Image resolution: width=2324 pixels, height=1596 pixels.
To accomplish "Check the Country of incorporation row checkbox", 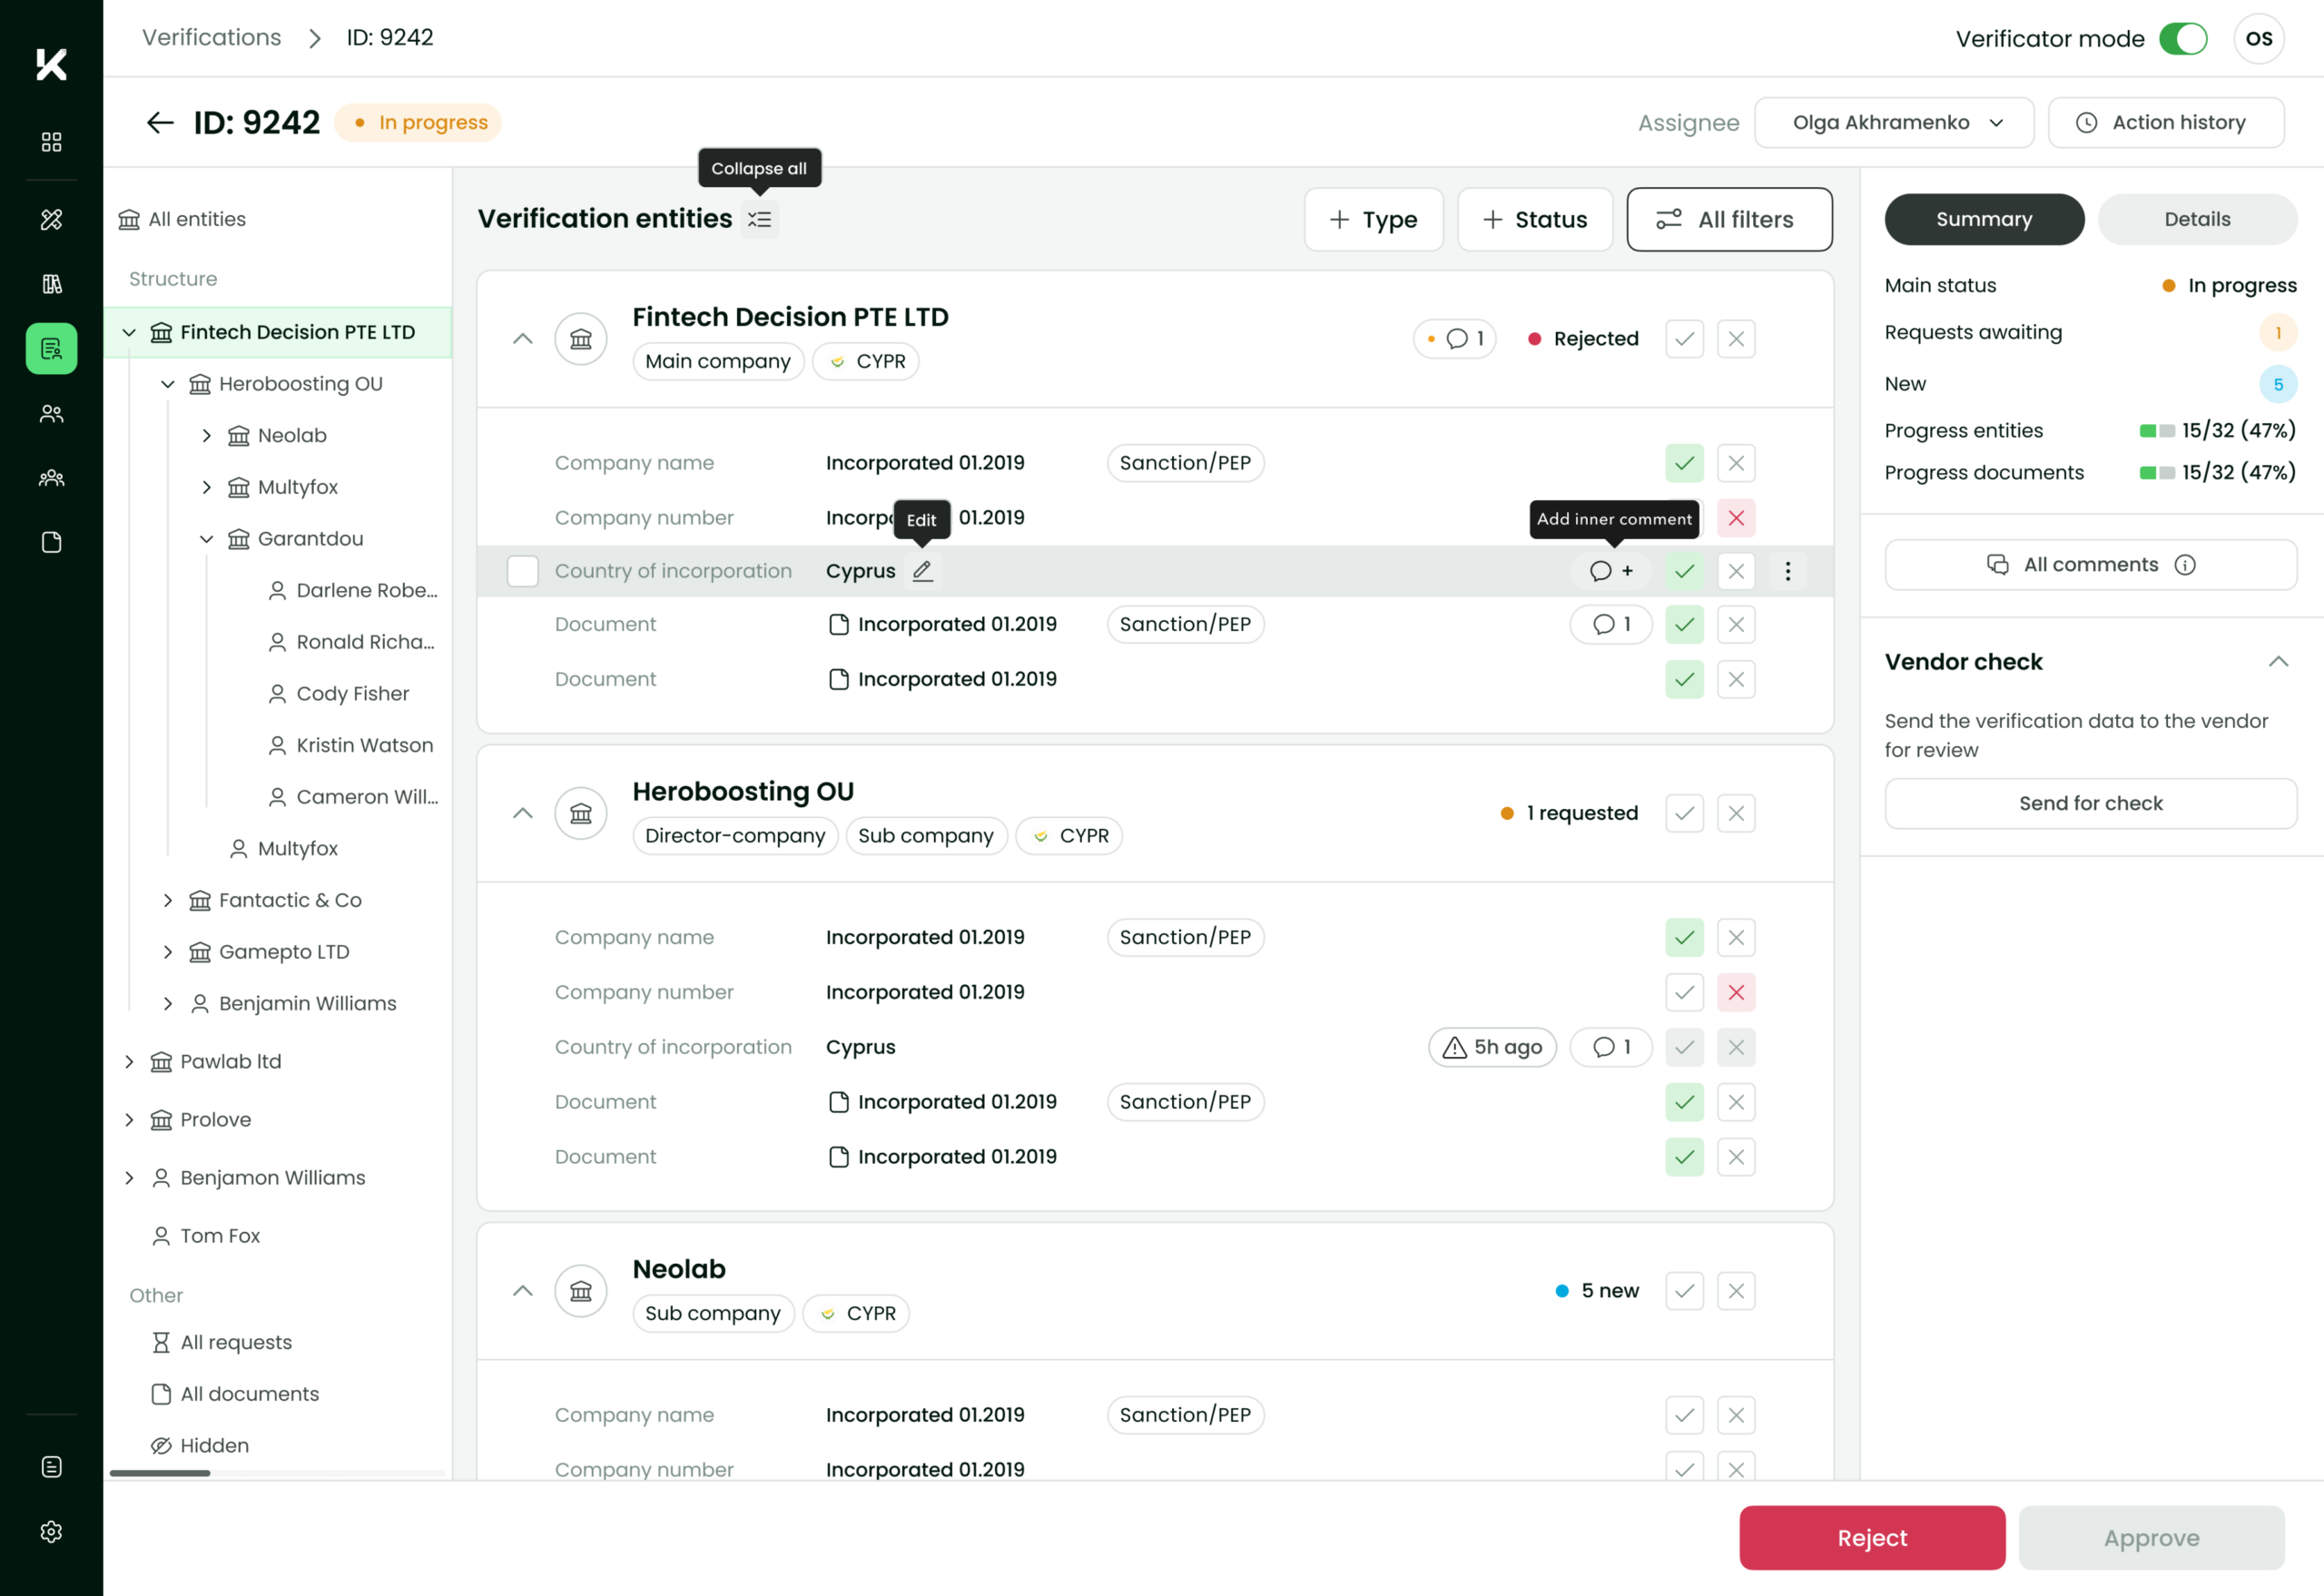I will point(523,571).
